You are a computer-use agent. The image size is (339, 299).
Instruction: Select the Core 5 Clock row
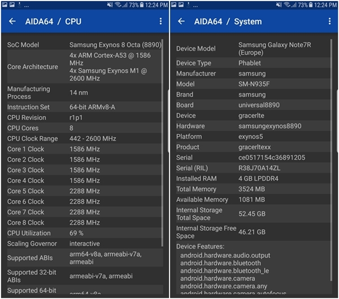pyautogui.click(x=84, y=191)
